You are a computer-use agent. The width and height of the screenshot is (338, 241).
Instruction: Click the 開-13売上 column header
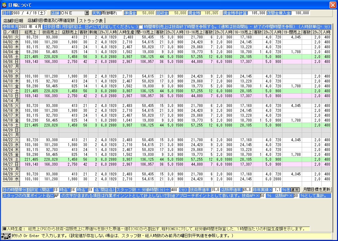145,32
